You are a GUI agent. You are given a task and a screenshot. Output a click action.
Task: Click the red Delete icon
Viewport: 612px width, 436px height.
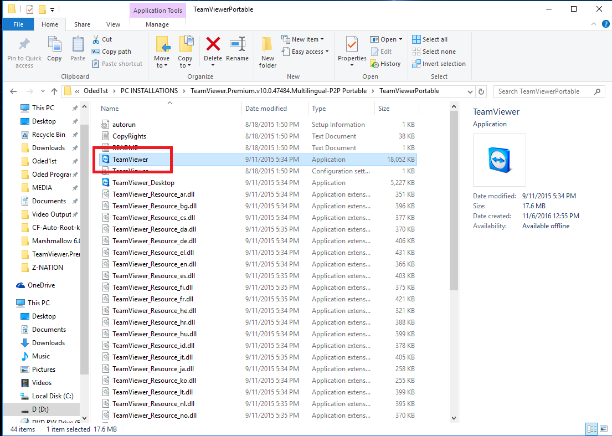(x=213, y=44)
